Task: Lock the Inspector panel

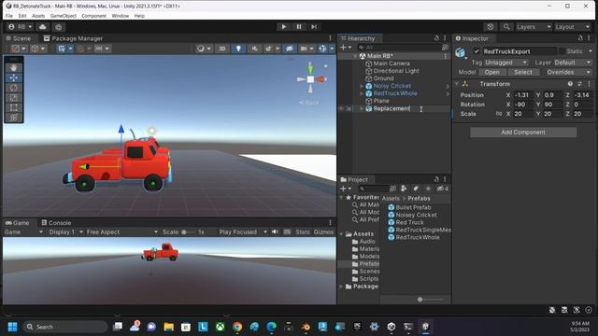Action: [580, 38]
